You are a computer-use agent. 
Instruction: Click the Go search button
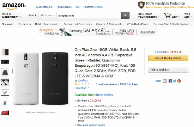click(x=126, y=16)
